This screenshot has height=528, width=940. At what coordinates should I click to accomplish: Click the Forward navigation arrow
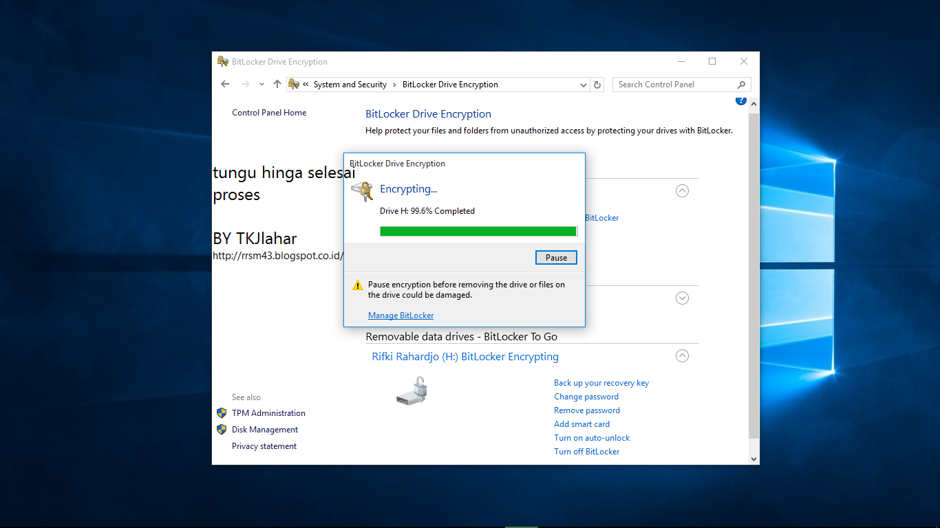click(x=245, y=84)
